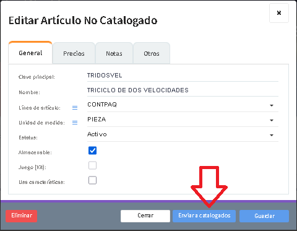
Task: Switch to the Notas tab
Action: [x=114, y=53]
